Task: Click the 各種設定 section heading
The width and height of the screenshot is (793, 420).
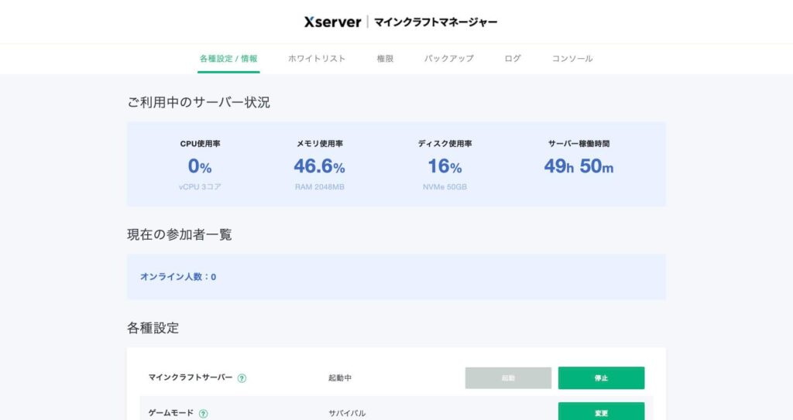Action: pos(153,328)
